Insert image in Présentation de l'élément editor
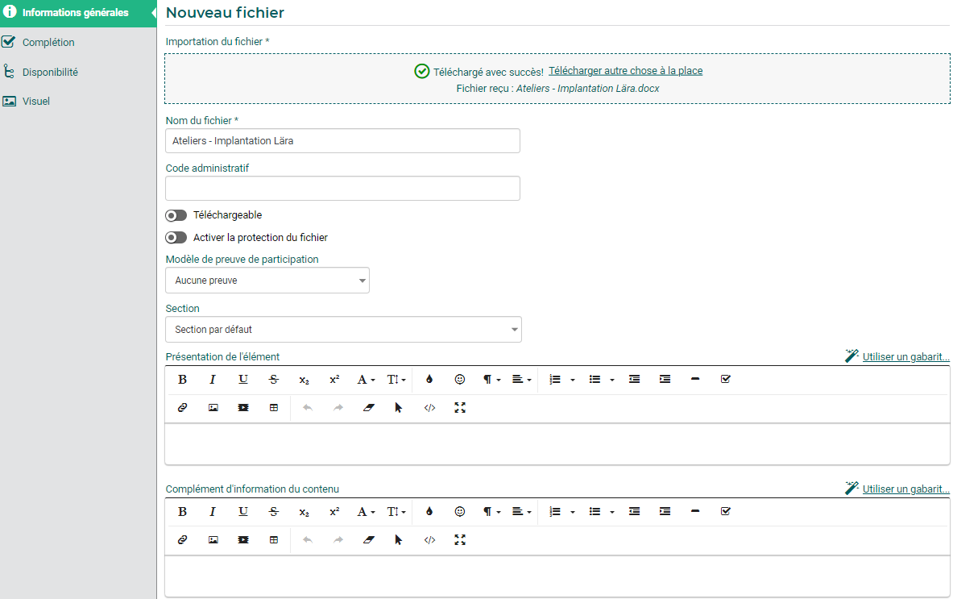The image size is (953, 599). [213, 408]
